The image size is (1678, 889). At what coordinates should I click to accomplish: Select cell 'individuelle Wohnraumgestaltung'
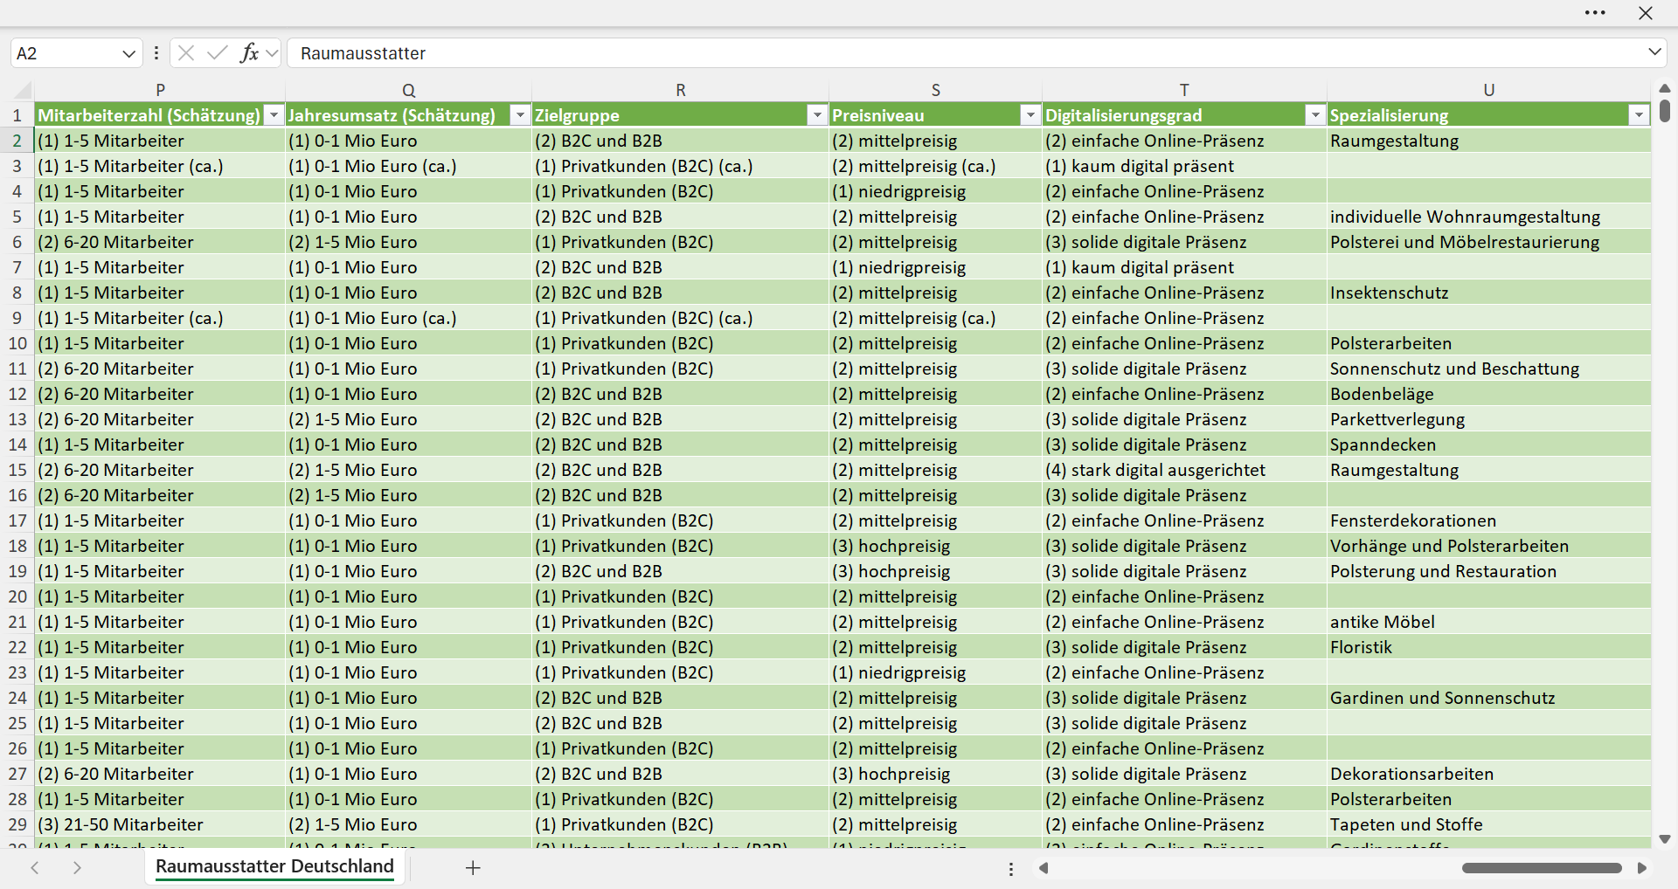[x=1488, y=217]
